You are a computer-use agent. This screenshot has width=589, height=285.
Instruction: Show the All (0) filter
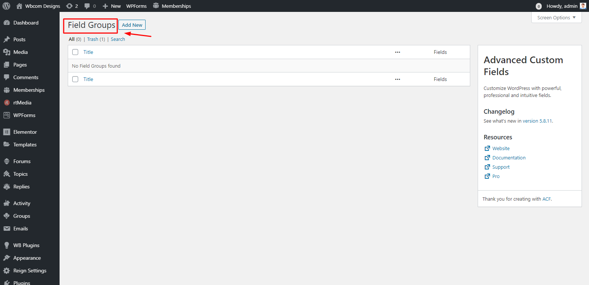[x=75, y=39]
